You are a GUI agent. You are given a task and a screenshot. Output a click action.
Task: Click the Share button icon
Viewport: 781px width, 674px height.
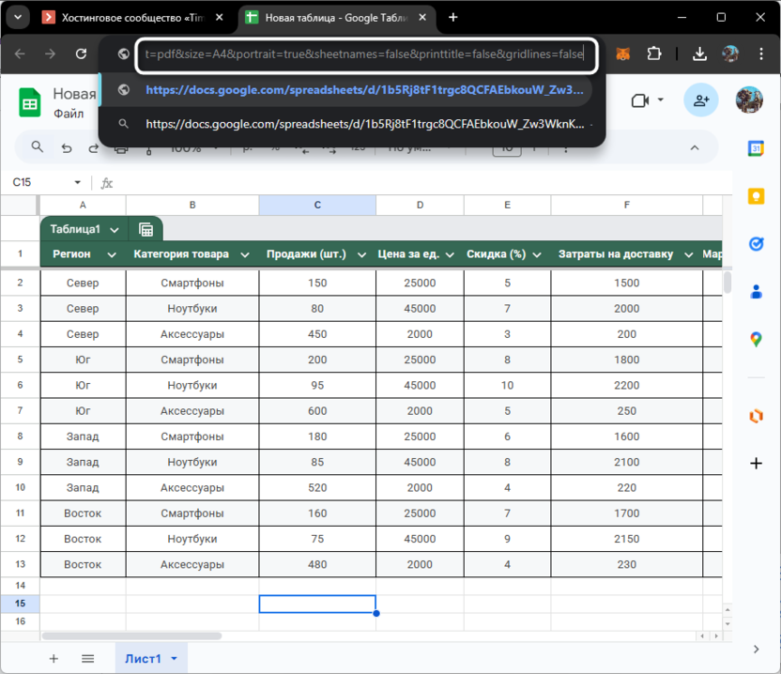click(700, 100)
